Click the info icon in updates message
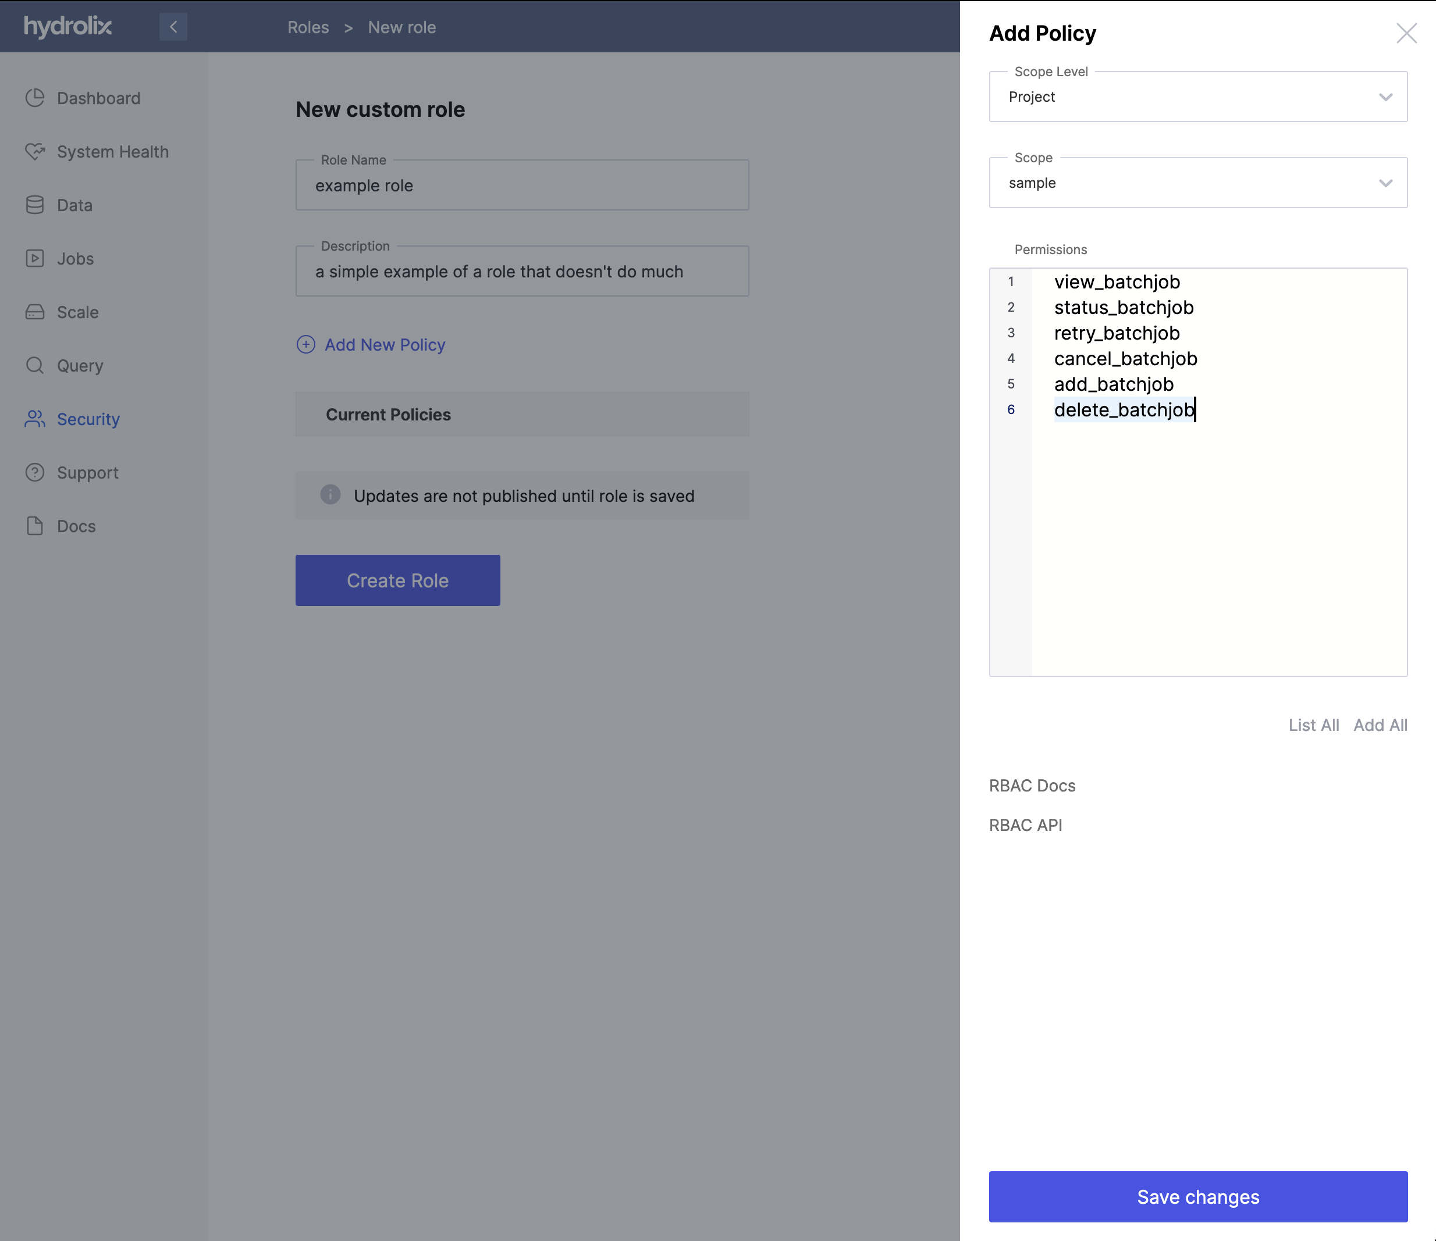 [x=330, y=494]
